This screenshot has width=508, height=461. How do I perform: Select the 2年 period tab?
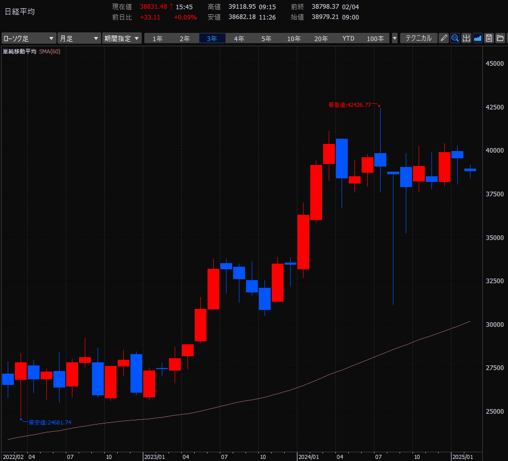(x=185, y=39)
